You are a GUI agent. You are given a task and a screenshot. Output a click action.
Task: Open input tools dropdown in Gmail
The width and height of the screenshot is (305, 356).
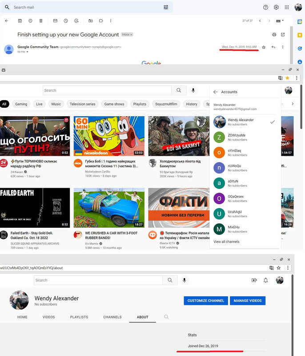(x=280, y=20)
